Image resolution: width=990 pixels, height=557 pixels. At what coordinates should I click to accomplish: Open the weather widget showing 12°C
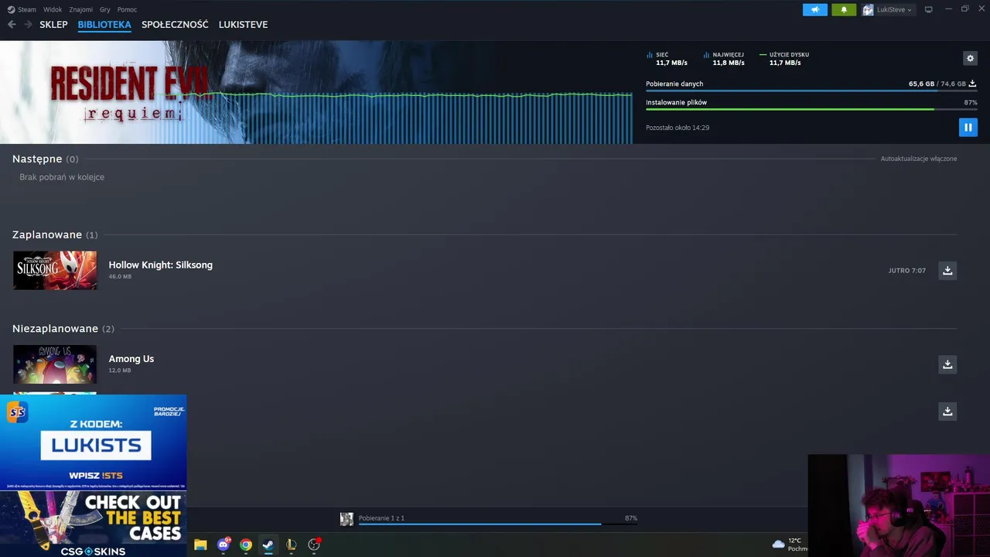pos(790,545)
